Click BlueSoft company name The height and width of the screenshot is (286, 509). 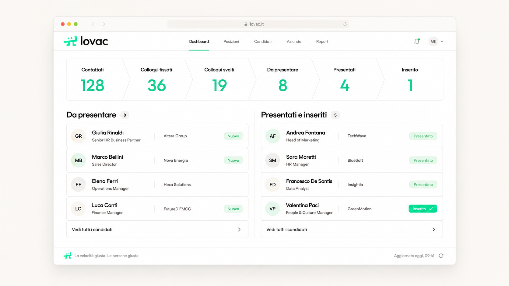tap(355, 160)
